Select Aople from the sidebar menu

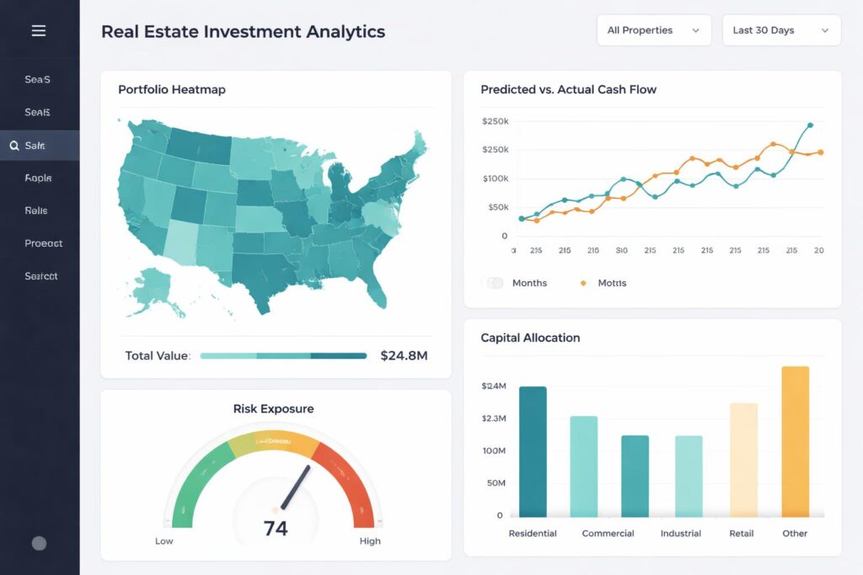(x=37, y=178)
